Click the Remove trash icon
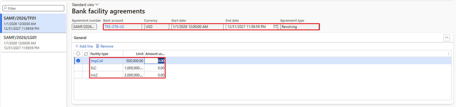This screenshot has width=456, height=107. point(97,46)
